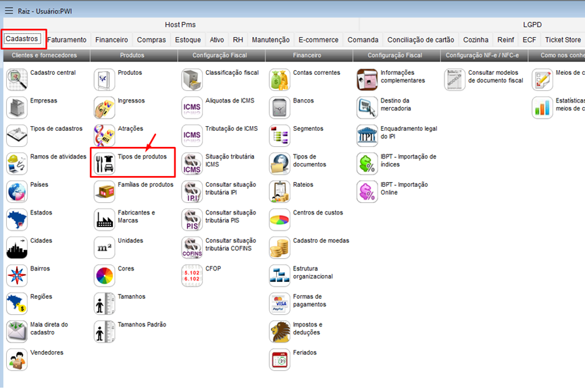Switch to the Faturamento tab

coord(67,40)
